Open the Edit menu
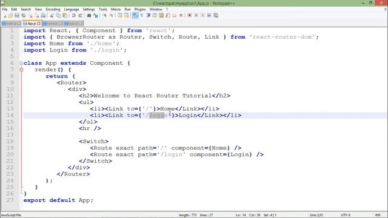Viewport: 388px width, 218px height. [x=14, y=9]
